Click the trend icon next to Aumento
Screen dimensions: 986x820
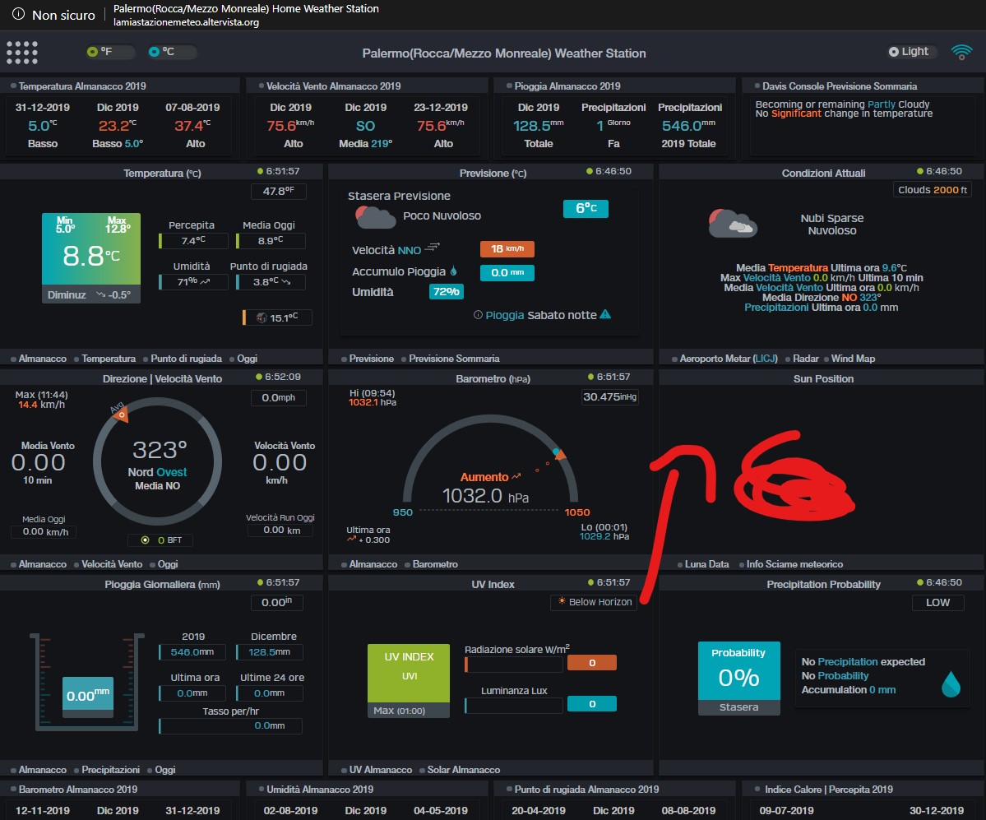tap(516, 477)
